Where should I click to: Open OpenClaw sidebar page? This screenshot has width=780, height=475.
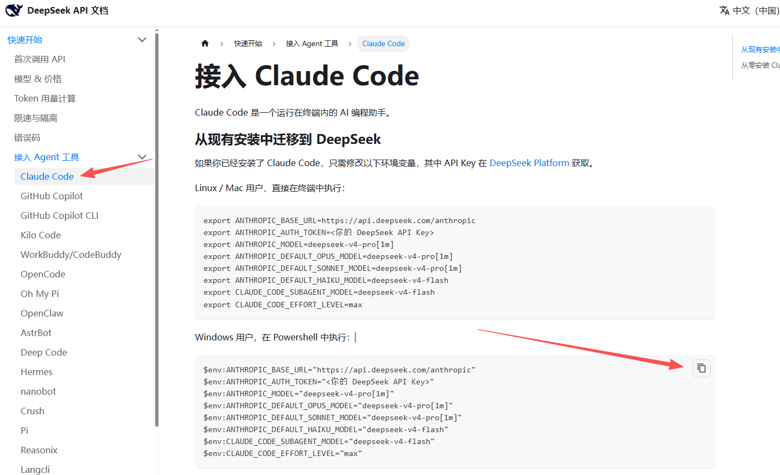[42, 313]
